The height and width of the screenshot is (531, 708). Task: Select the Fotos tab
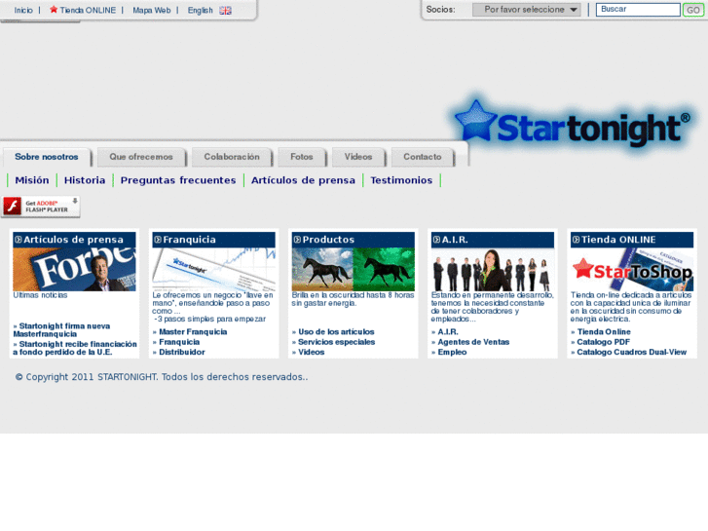302,157
